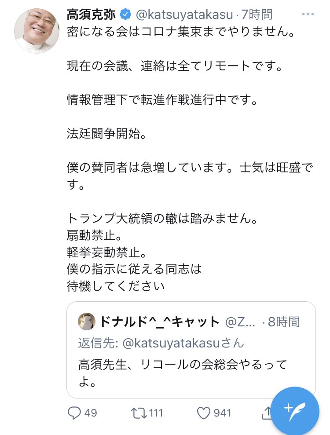The height and width of the screenshot is (435, 330).
Task: Like the tweet with the heart icon
Action: [x=203, y=413]
